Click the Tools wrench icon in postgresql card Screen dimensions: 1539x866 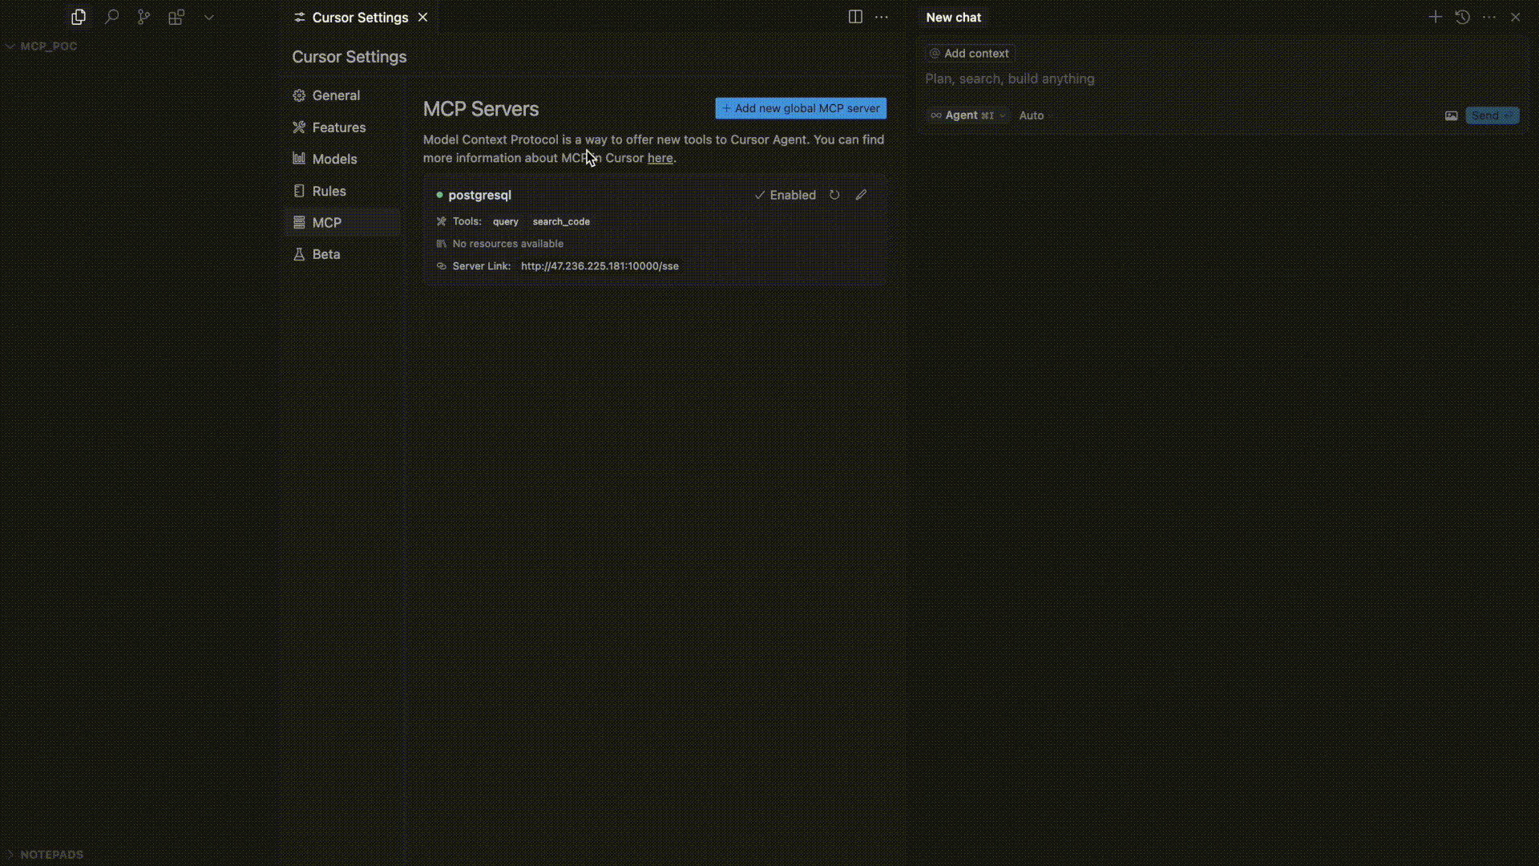(441, 221)
